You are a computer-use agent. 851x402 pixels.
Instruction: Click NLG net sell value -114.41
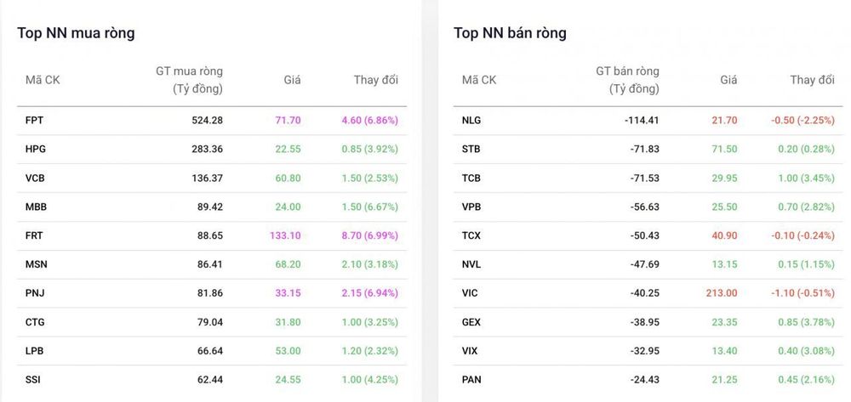pos(642,121)
